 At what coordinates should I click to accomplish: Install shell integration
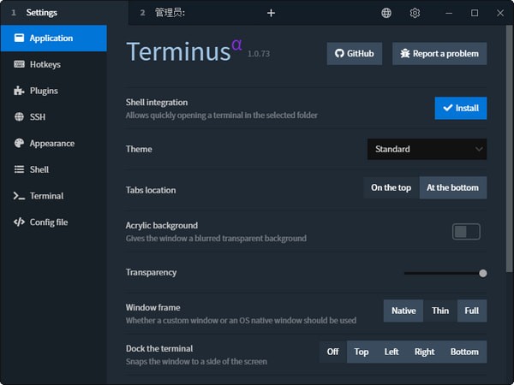[x=460, y=108]
